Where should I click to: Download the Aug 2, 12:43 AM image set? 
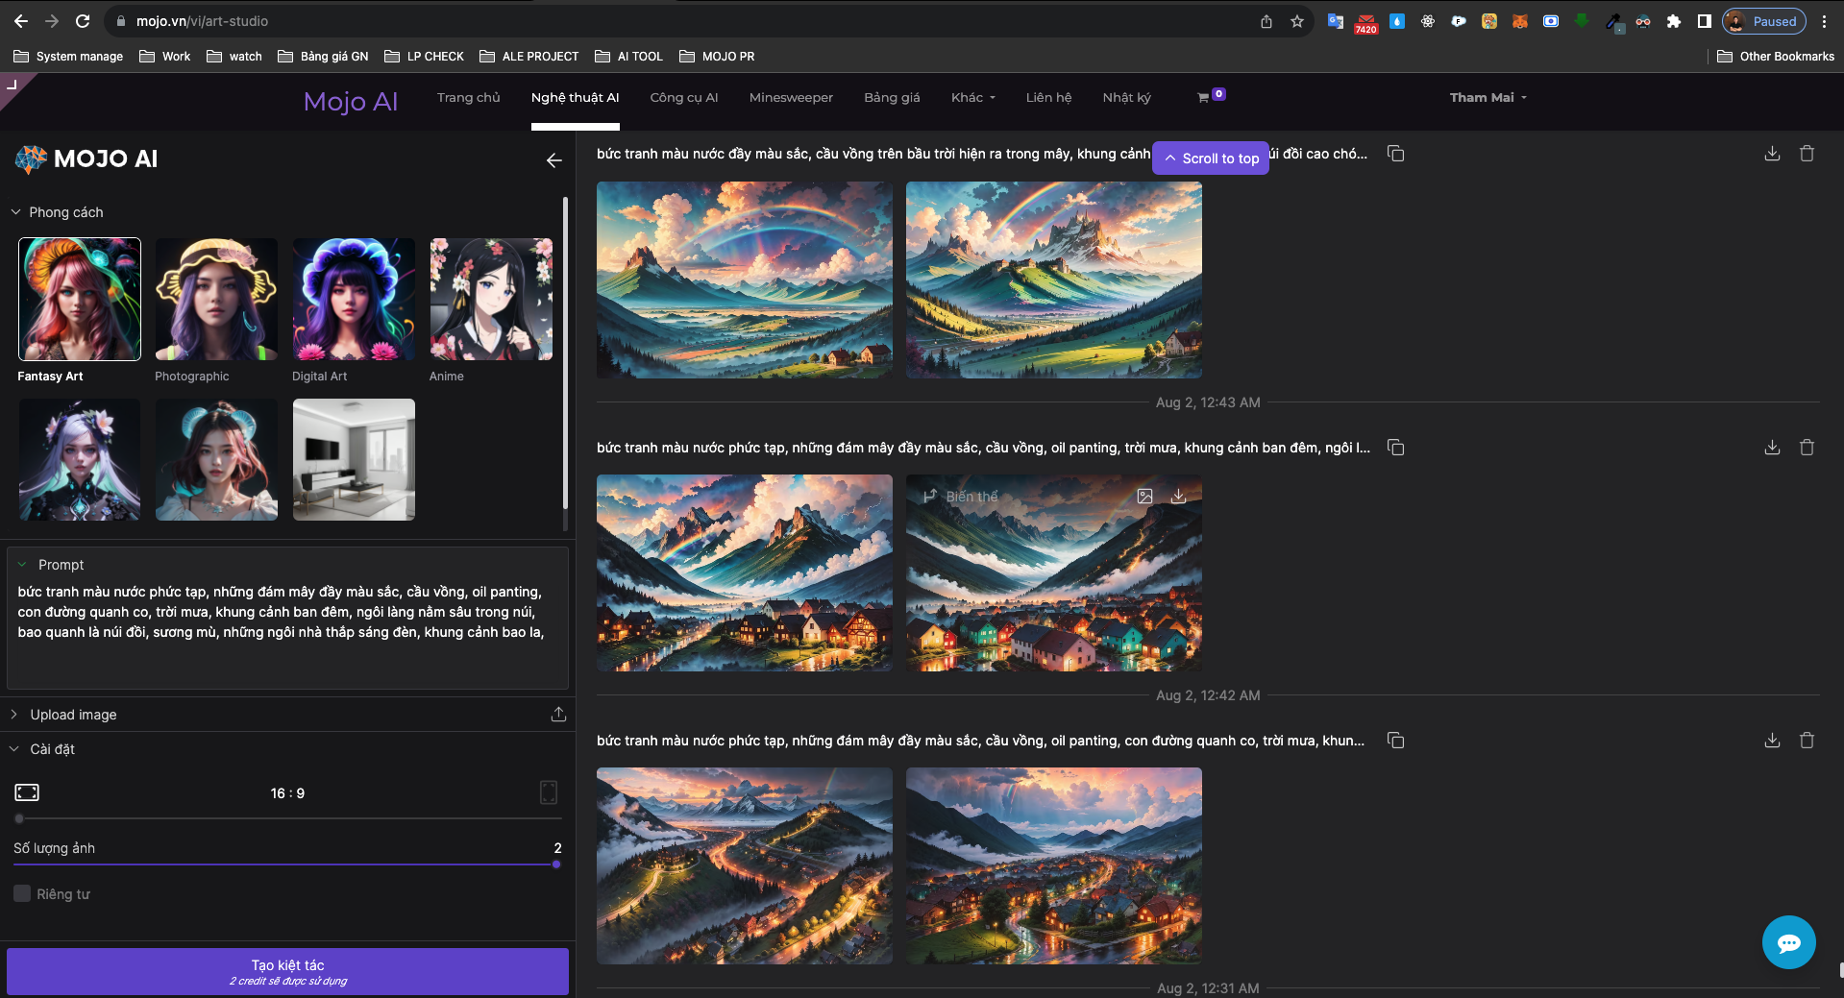1772,154
